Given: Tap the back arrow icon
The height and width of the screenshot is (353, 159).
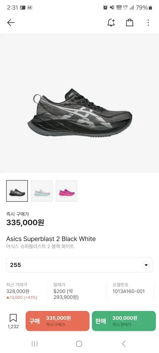Looking at the screenshot, I should [11, 23].
